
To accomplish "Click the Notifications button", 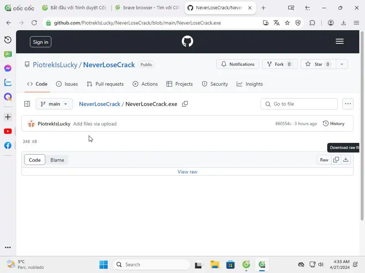I will click(238, 64).
